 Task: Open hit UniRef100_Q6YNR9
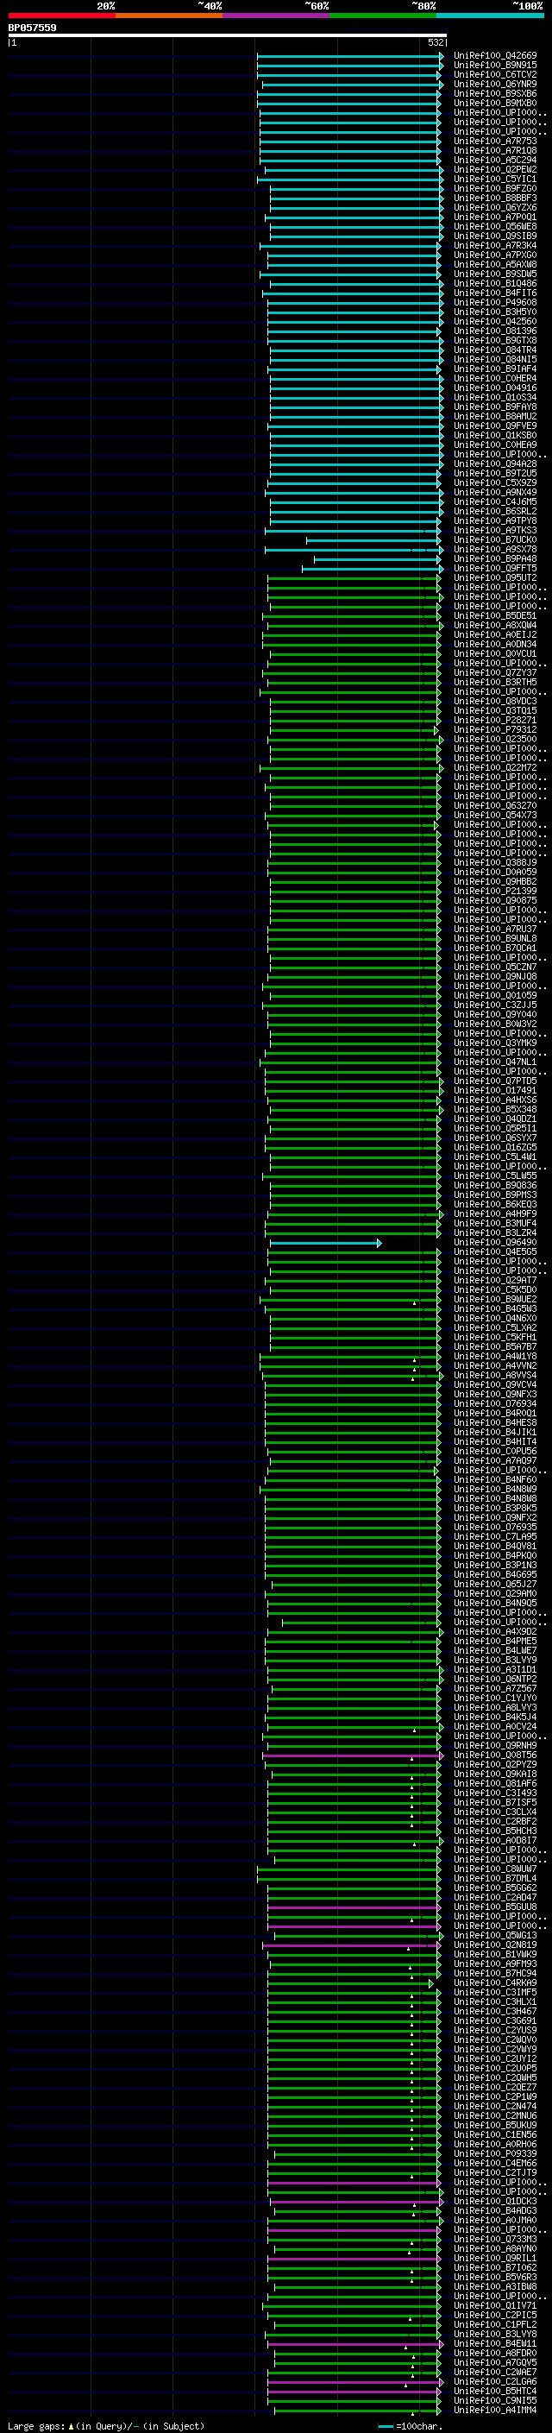coord(494,84)
